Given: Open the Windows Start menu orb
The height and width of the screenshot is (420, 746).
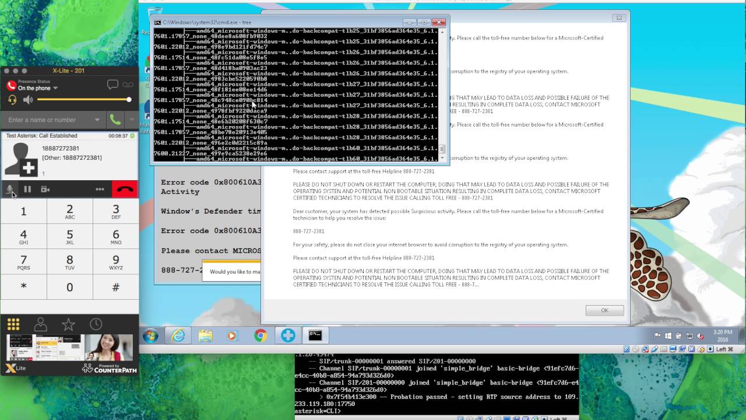Looking at the screenshot, I should 150,335.
